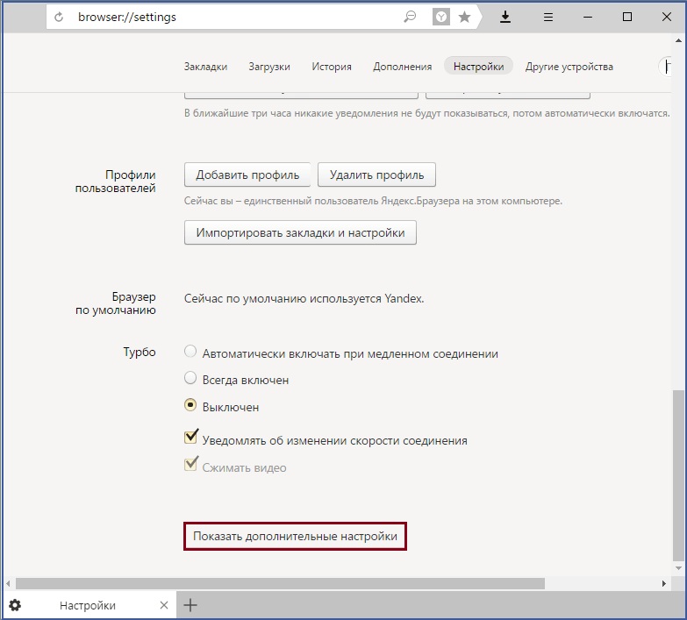
Task: Click the Yandex protect icon in address bar
Action: pyautogui.click(x=441, y=17)
